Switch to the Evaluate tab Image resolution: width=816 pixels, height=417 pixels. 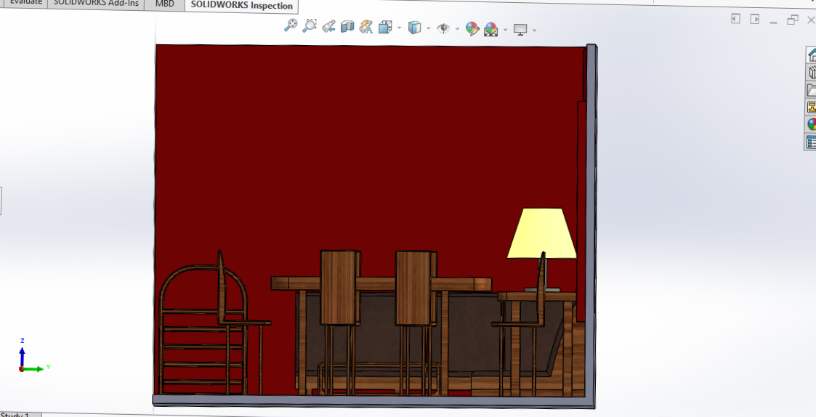pyautogui.click(x=25, y=2)
